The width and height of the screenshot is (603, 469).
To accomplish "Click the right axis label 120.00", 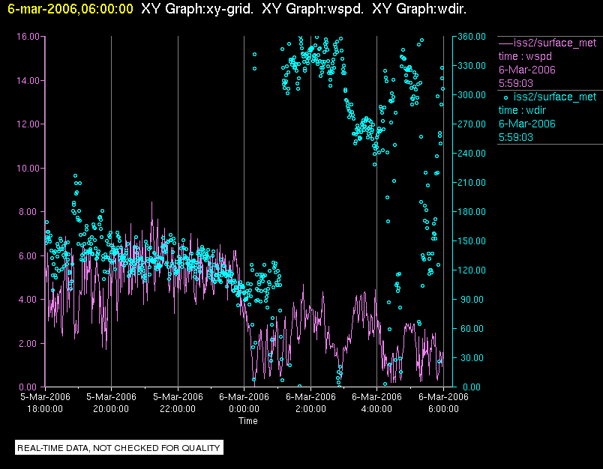I will pyautogui.click(x=472, y=270).
